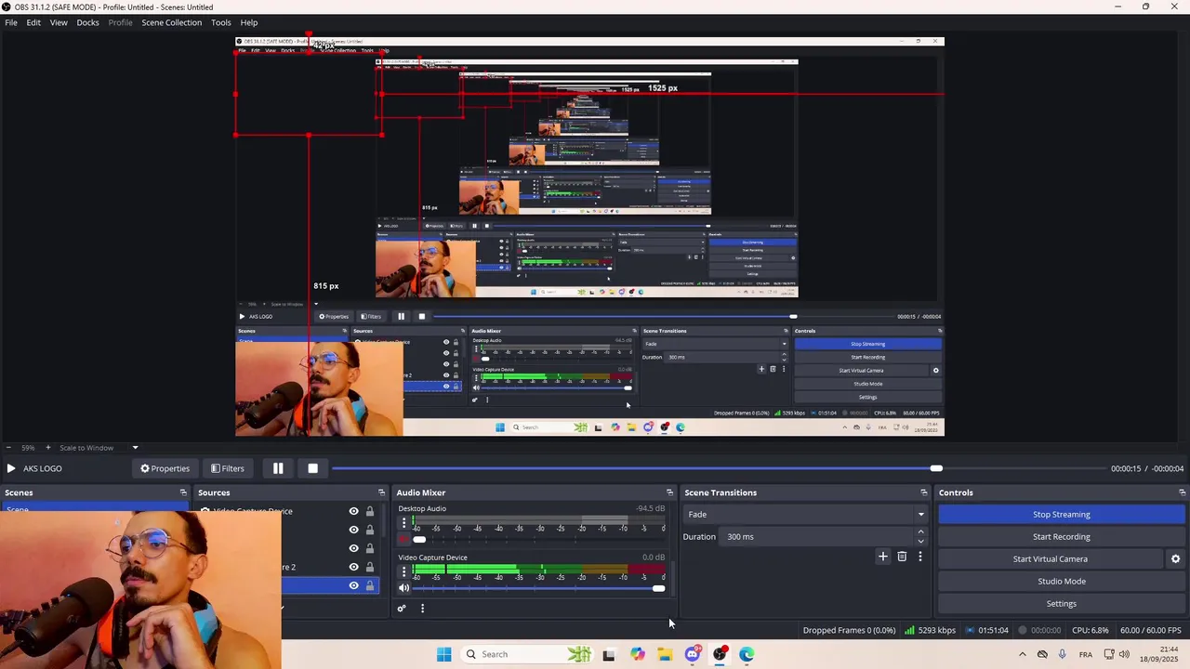
Task: Open the Docks menu
Action: pyautogui.click(x=87, y=22)
